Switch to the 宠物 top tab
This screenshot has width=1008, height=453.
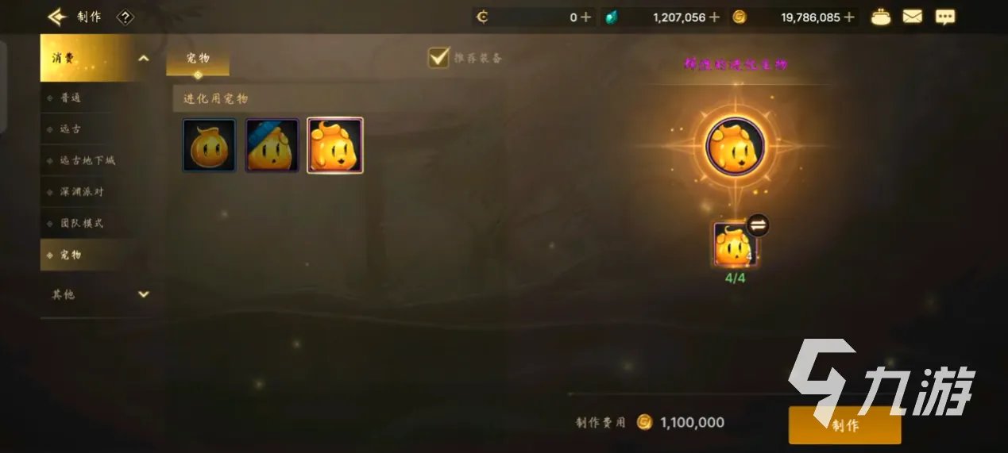(x=198, y=59)
